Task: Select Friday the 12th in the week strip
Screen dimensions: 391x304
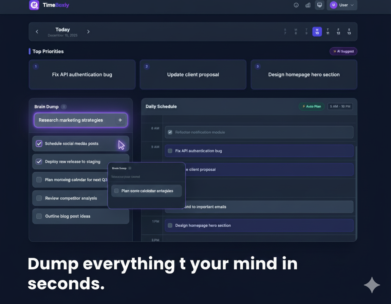Action: click(x=338, y=31)
